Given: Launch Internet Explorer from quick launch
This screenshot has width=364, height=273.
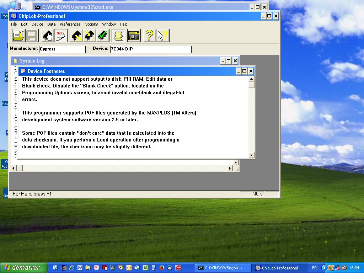Looking at the screenshot, I should (x=72, y=268).
